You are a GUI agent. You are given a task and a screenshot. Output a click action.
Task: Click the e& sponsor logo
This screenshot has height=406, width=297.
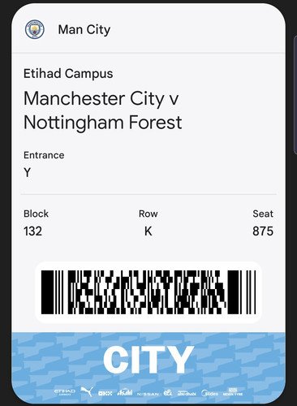pyautogui.click(x=168, y=392)
